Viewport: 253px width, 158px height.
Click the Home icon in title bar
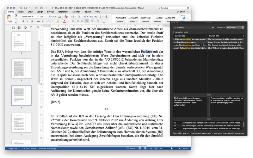tap(21, 8)
